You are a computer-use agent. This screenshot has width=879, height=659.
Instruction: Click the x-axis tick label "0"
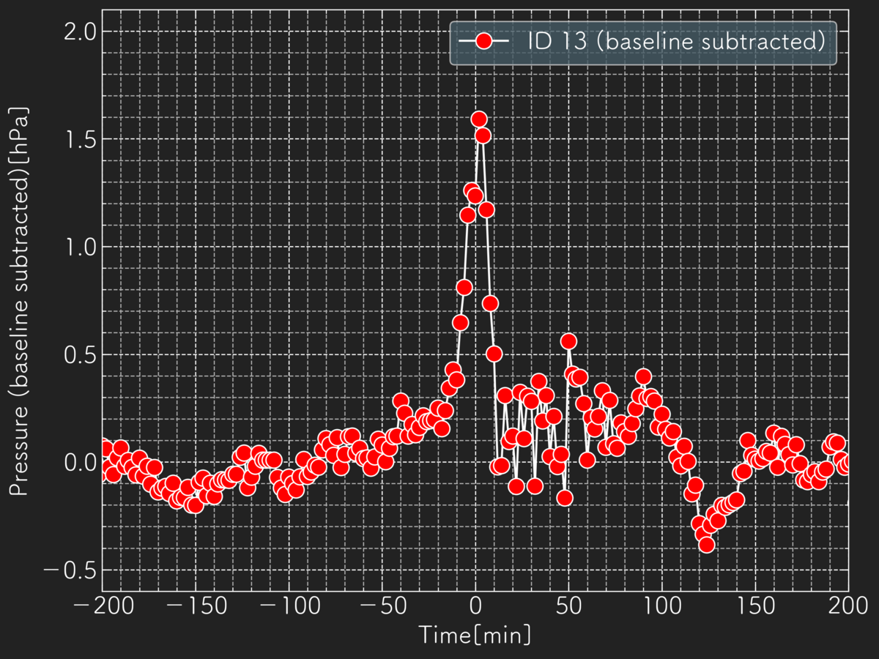(x=475, y=607)
